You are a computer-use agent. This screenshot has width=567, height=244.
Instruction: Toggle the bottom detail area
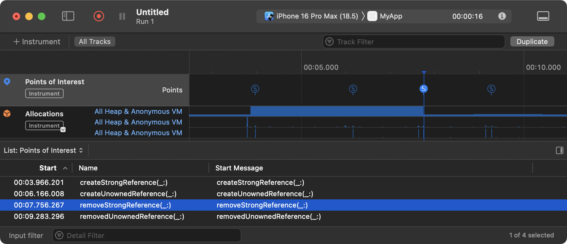point(543,16)
